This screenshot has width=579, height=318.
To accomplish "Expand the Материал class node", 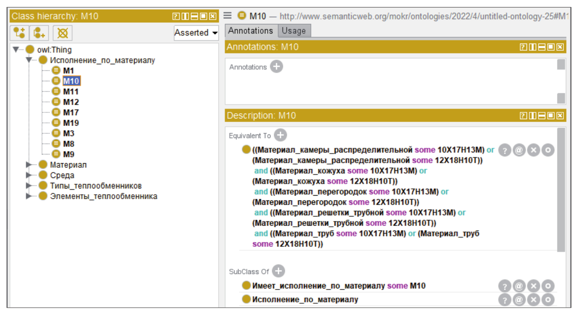I will click(x=29, y=165).
